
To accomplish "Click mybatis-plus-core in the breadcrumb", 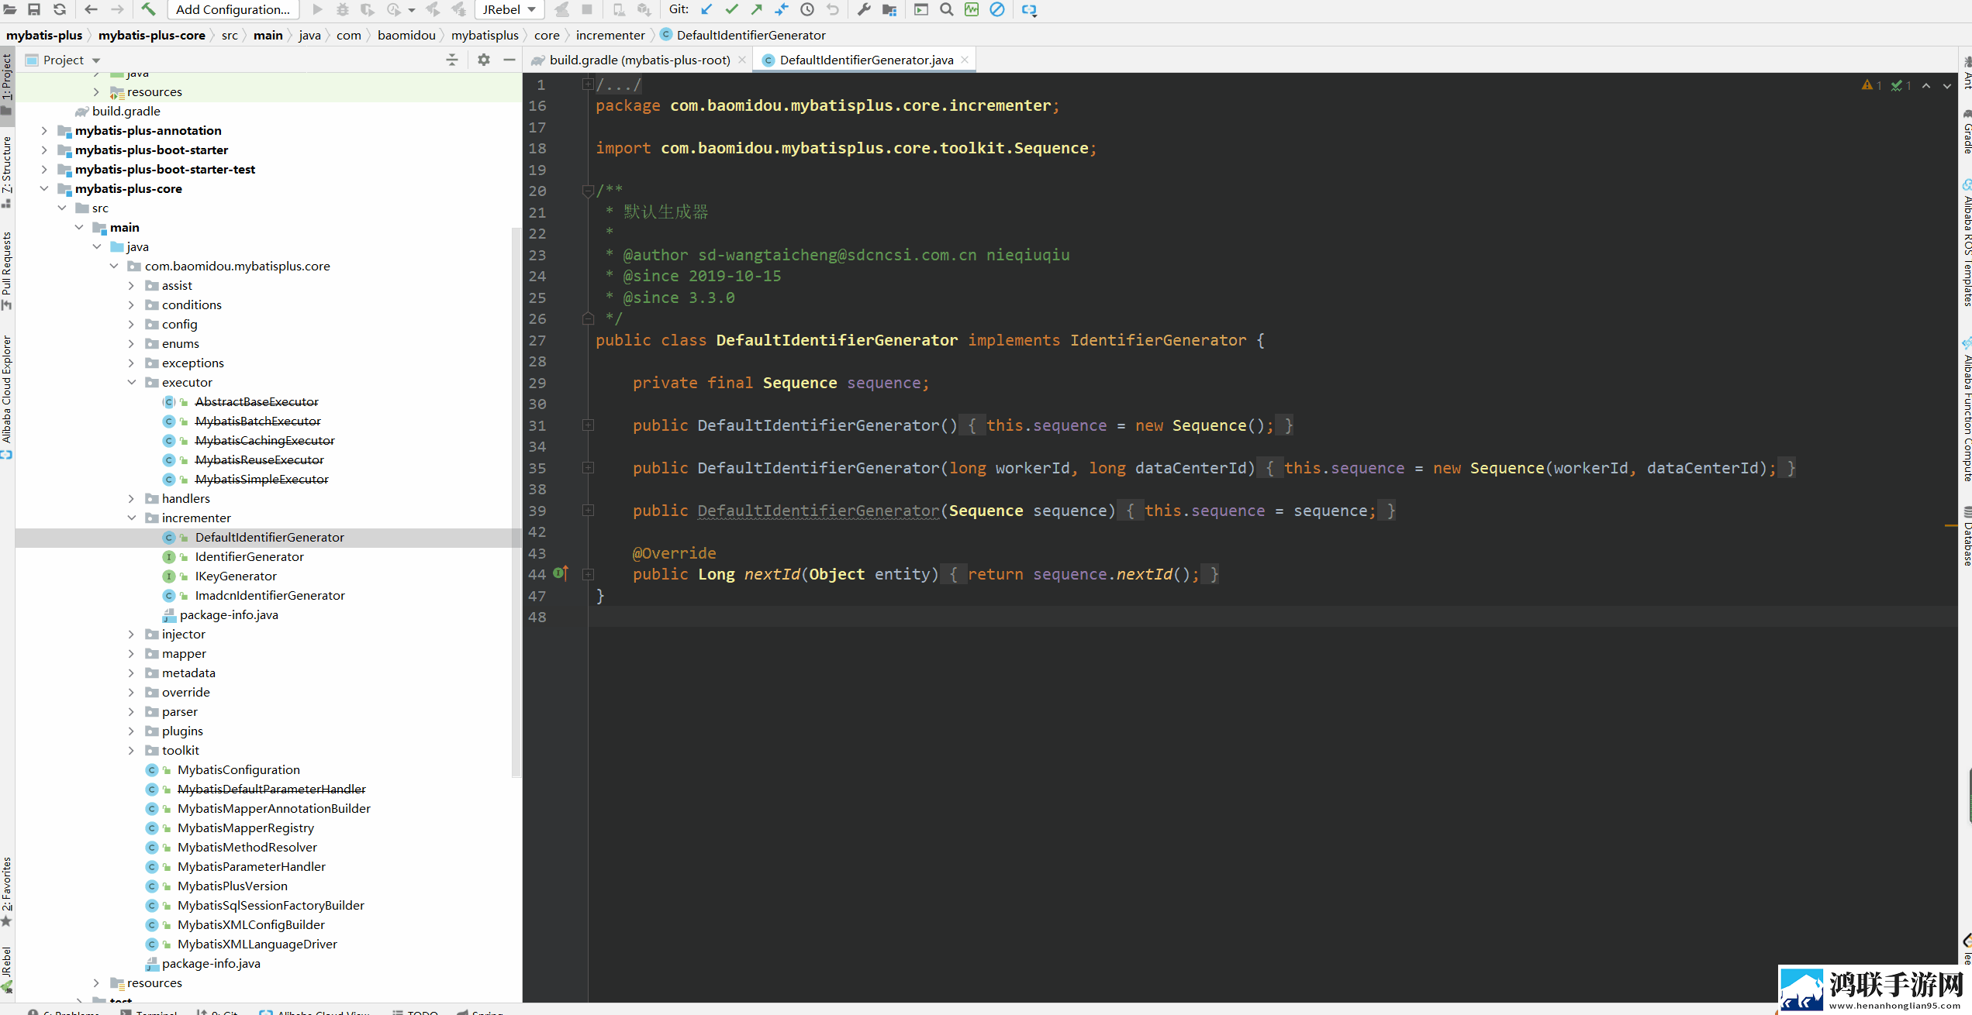I will tap(152, 35).
